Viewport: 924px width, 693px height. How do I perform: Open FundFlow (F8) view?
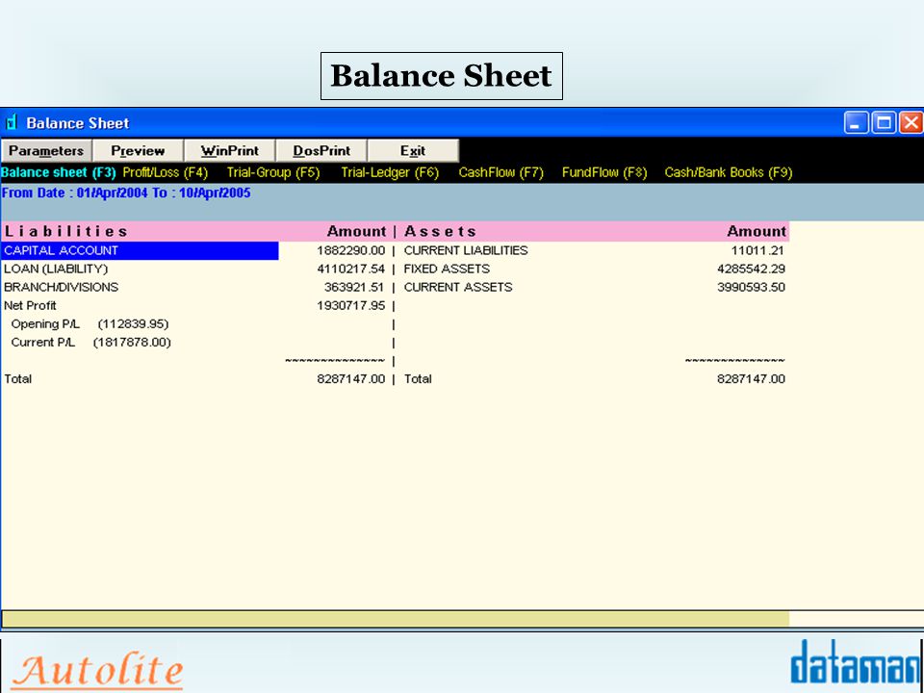pos(604,172)
